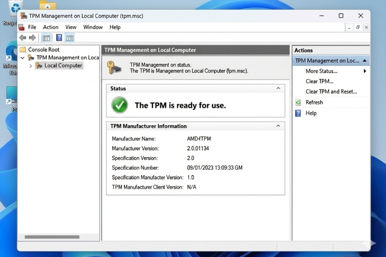Select TPM Management on Local node in tree
This screenshot has height=257, width=386.
tap(68, 57)
